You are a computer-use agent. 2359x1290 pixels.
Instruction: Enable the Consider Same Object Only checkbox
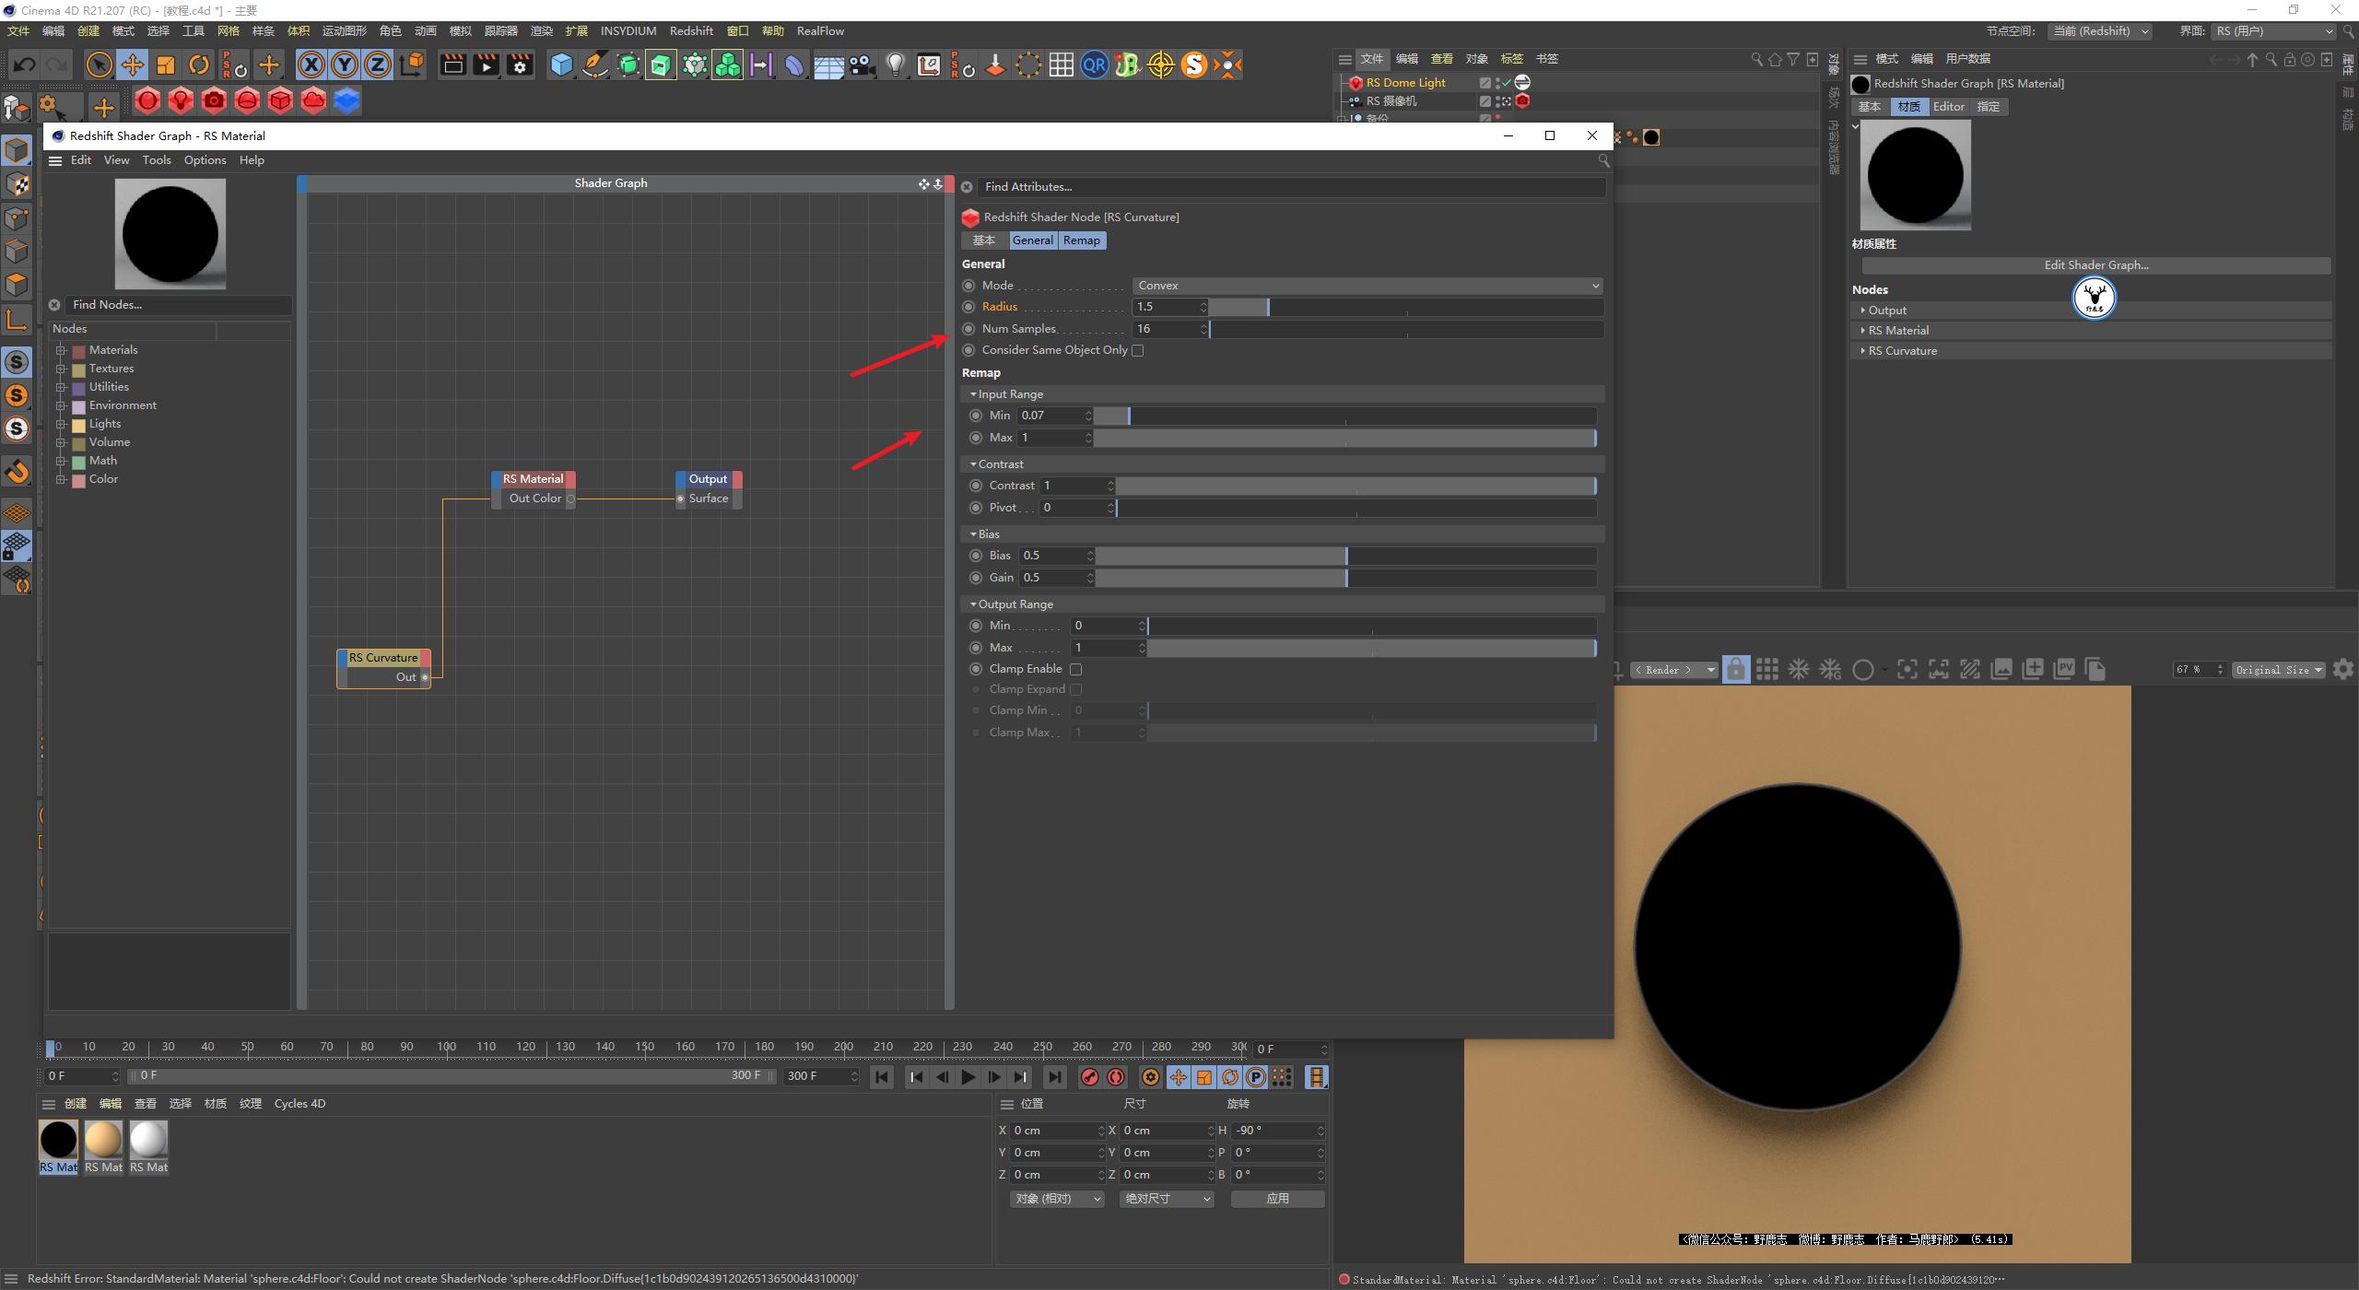tap(1138, 350)
